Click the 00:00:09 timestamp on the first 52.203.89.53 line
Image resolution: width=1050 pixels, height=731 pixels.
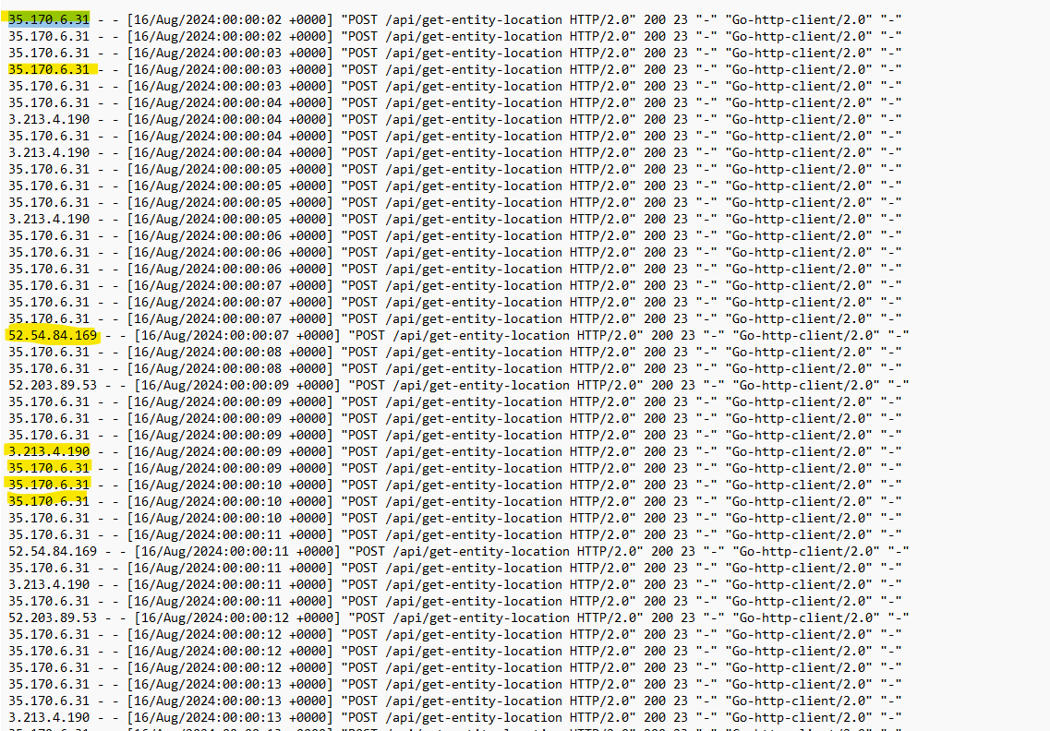pyautogui.click(x=237, y=386)
